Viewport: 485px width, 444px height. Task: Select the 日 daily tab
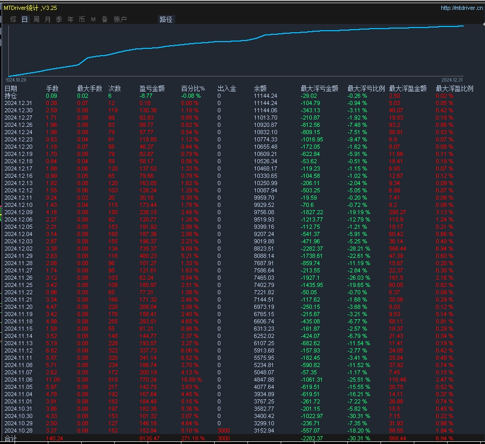(x=25, y=19)
